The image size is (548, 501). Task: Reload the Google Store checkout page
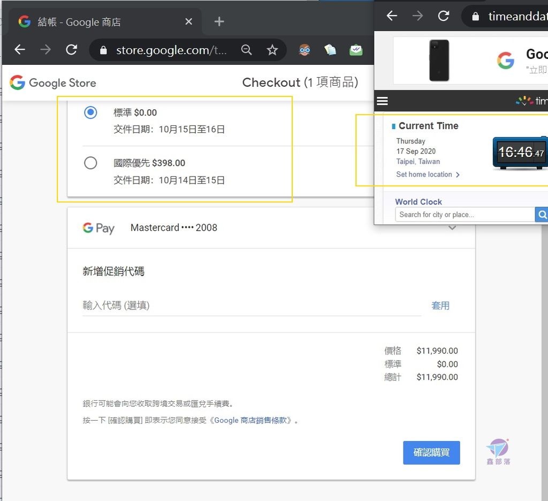[x=72, y=50]
